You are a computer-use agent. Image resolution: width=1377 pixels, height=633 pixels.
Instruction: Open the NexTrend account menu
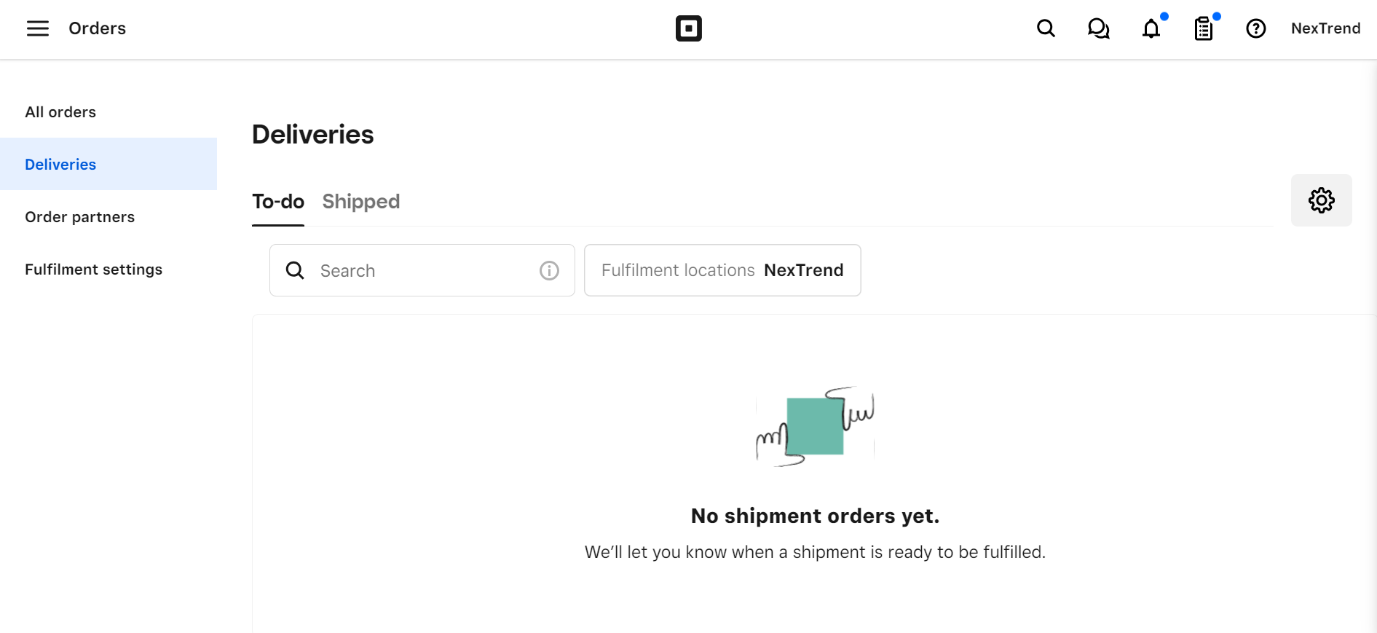[x=1325, y=28]
